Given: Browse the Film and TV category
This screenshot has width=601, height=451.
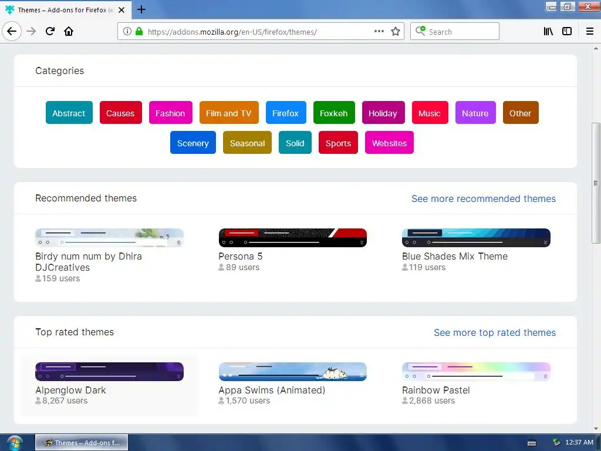Looking at the screenshot, I should point(229,113).
